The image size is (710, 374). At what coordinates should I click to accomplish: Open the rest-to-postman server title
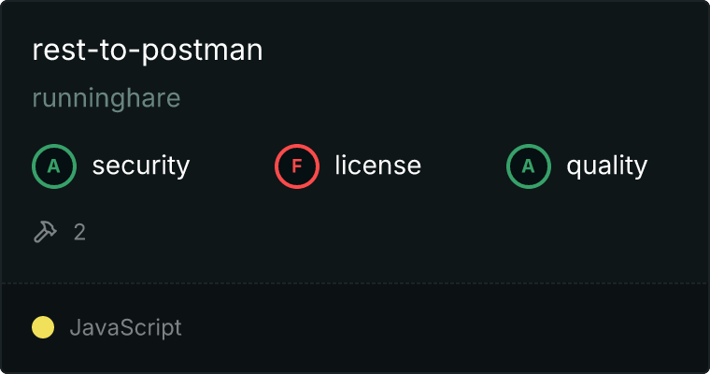point(148,50)
